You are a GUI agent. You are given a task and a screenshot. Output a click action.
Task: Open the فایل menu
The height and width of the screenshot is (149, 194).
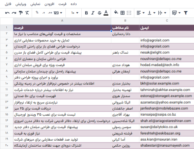click(8, 4)
